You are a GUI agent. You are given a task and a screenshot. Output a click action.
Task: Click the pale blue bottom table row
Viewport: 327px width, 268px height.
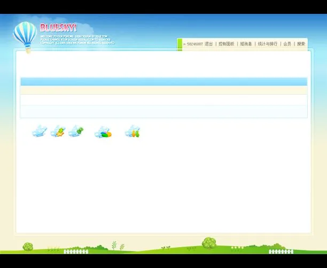tap(163, 111)
